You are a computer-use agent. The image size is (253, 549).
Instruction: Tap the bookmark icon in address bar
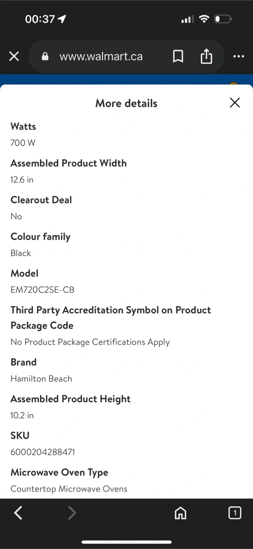pyautogui.click(x=178, y=56)
